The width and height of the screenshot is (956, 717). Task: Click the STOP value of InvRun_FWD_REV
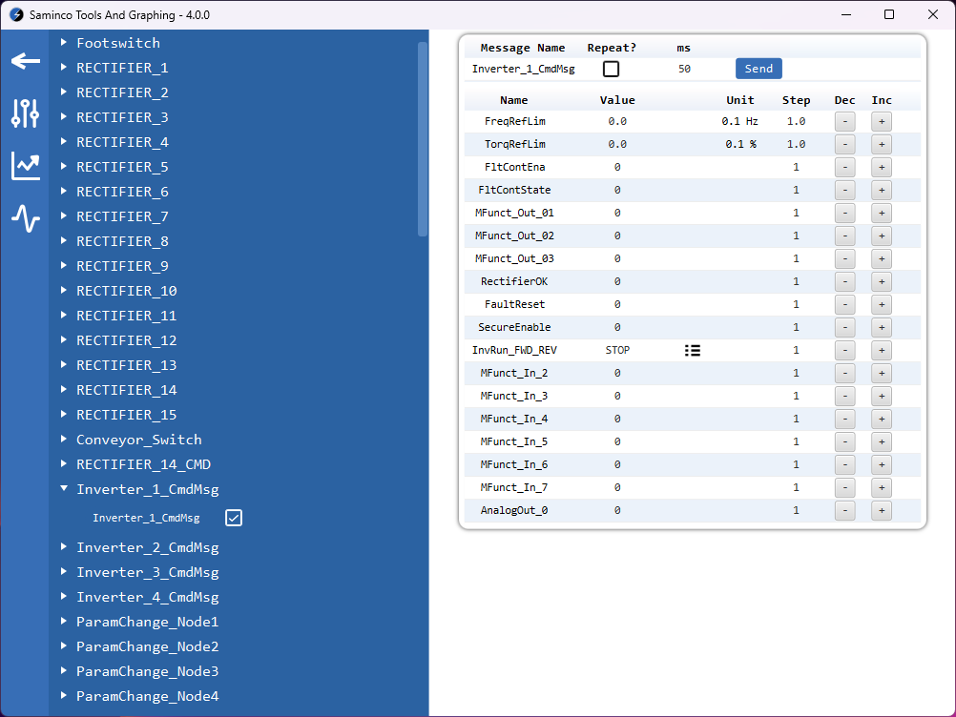point(617,350)
